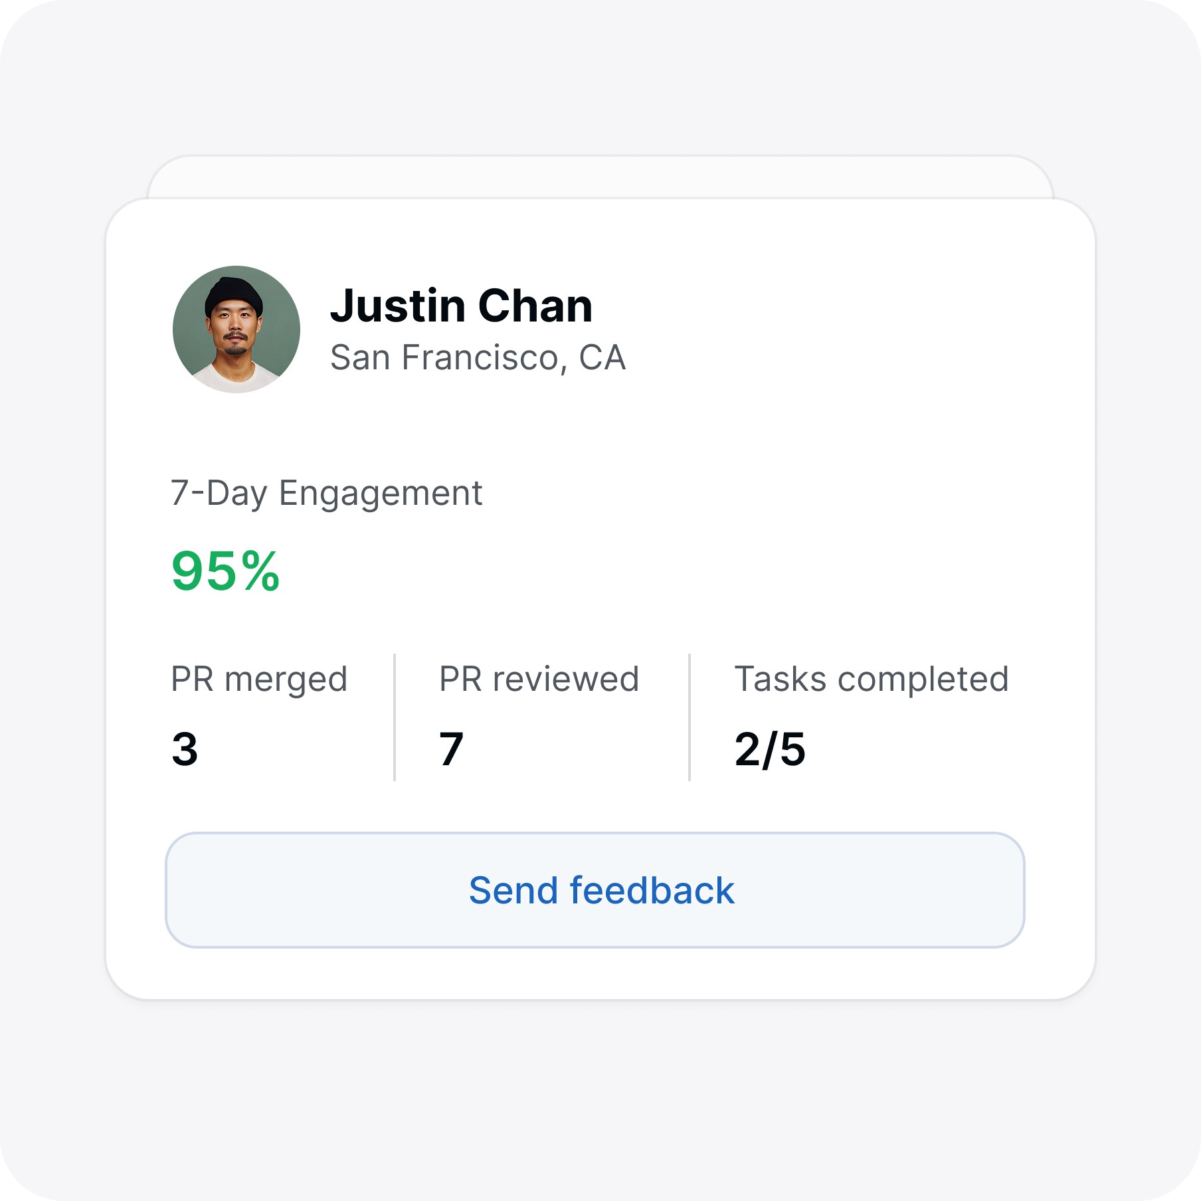This screenshot has width=1201, height=1201.
Task: Select the 2/5 tasks completed value
Action: click(x=770, y=749)
